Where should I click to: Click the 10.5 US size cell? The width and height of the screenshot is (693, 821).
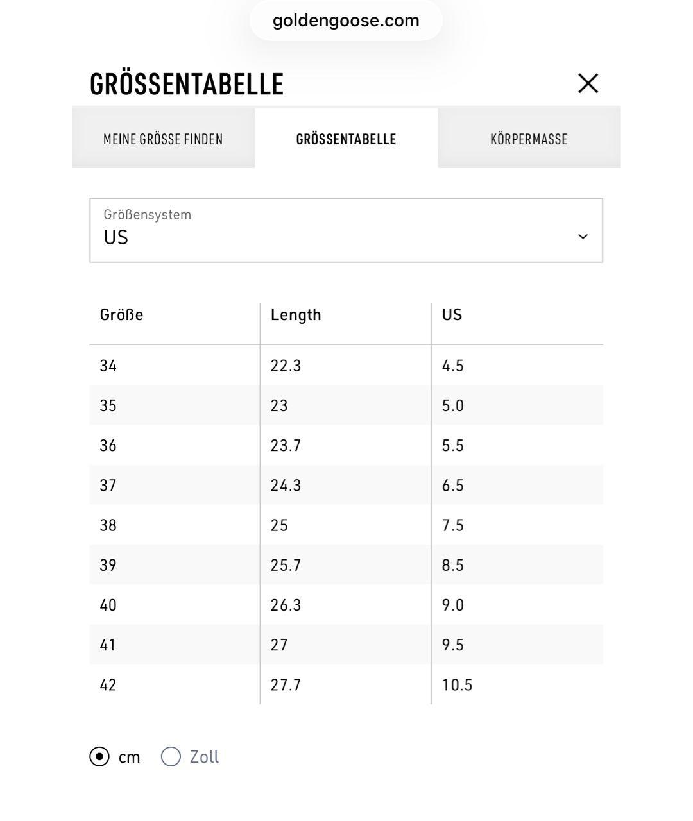(457, 685)
